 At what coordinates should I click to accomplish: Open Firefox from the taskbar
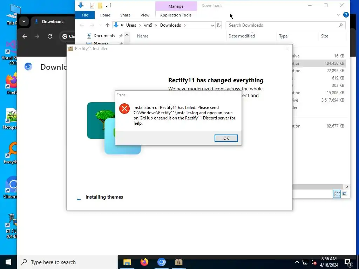(x=144, y=262)
